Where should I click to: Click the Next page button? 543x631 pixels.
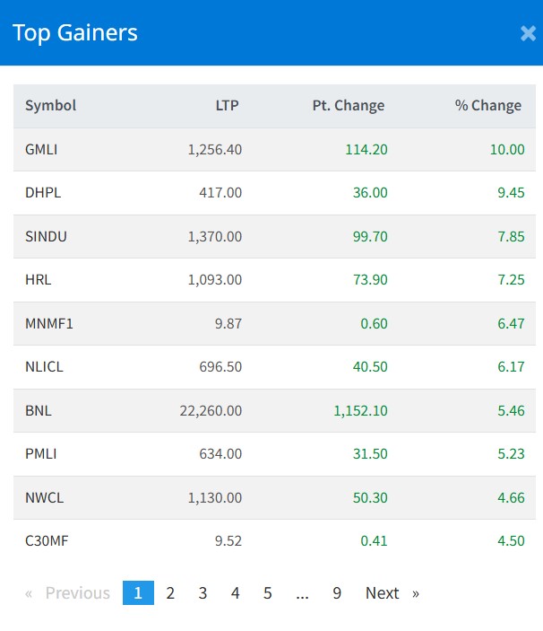392,593
